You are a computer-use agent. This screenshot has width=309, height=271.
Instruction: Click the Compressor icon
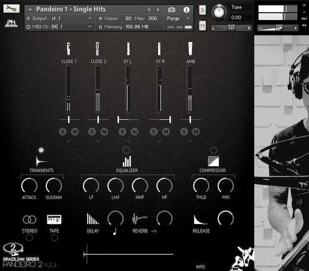tap(214, 161)
